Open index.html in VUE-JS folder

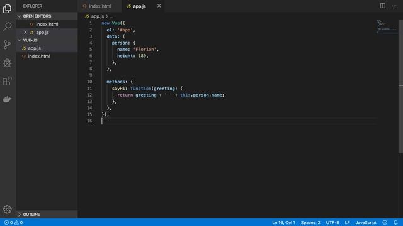click(x=47, y=56)
